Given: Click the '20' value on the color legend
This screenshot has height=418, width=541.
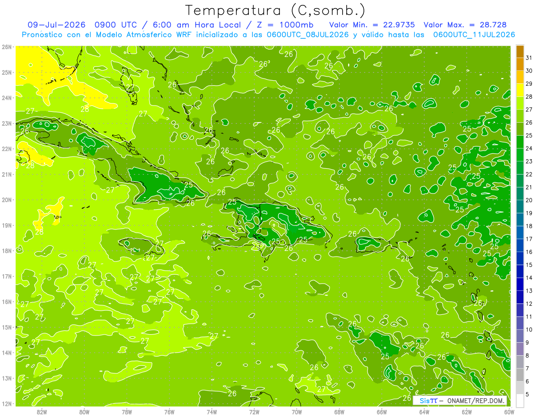Looking at the screenshot, I should pos(529,200).
